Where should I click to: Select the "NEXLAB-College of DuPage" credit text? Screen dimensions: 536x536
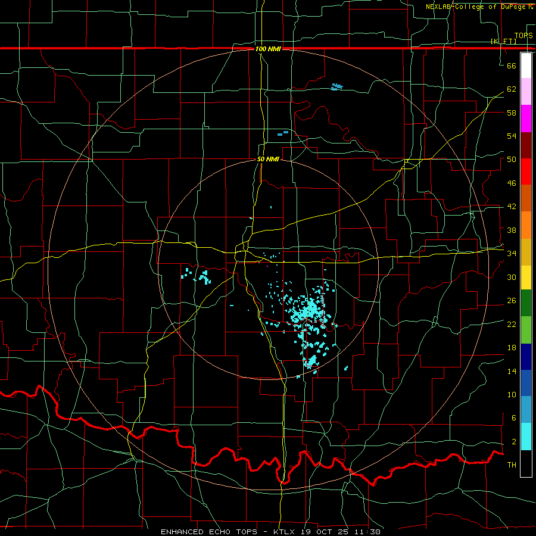(x=476, y=7)
